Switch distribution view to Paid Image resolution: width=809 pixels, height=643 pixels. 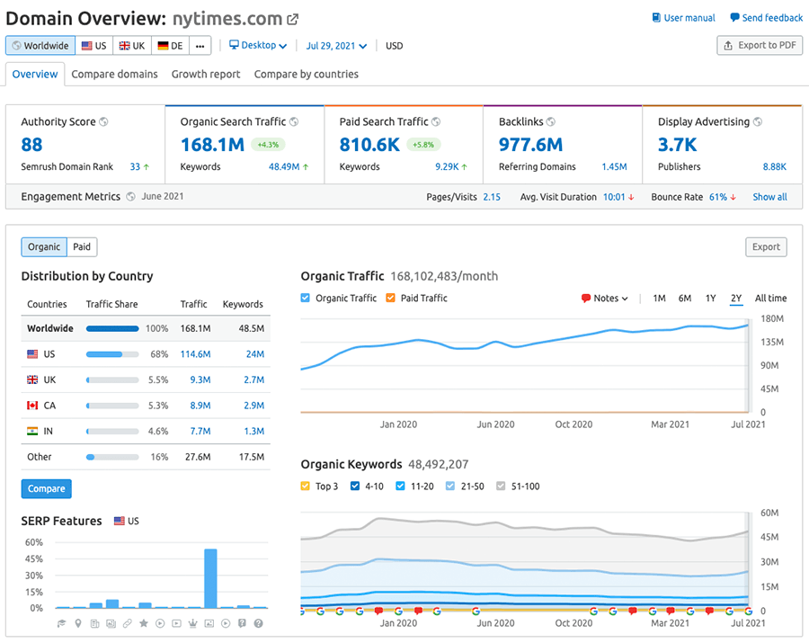[82, 246]
